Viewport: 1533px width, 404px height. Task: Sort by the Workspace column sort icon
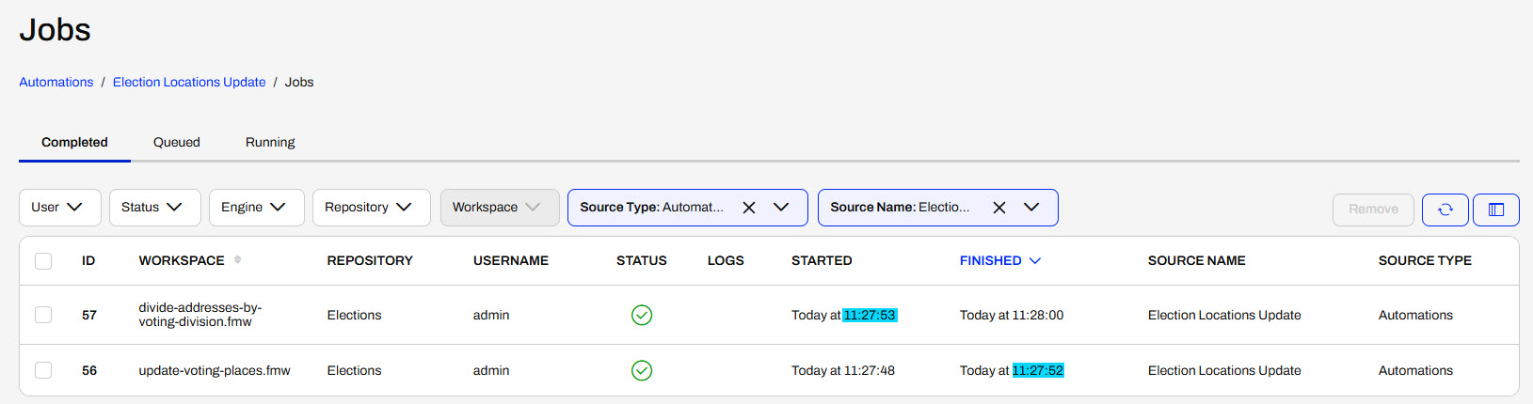coord(237,260)
